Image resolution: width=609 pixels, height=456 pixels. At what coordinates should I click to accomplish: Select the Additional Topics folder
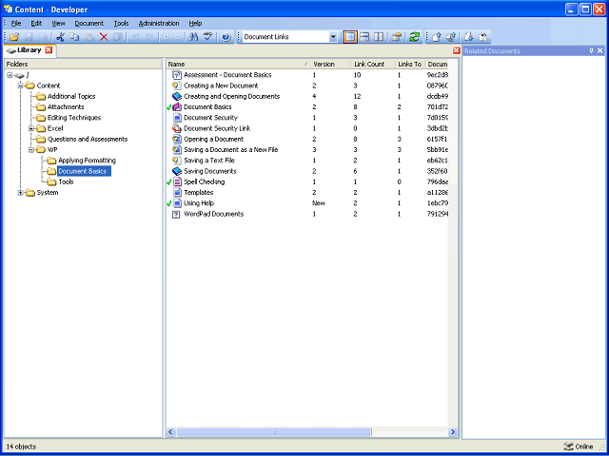71,97
